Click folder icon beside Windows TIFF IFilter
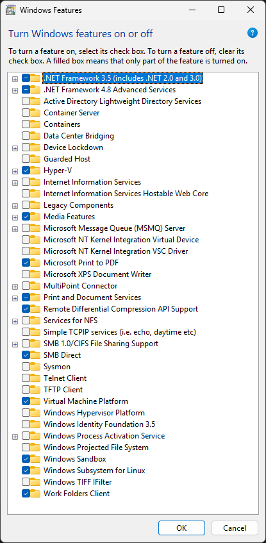The height and width of the screenshot is (543, 266). (x=35, y=482)
